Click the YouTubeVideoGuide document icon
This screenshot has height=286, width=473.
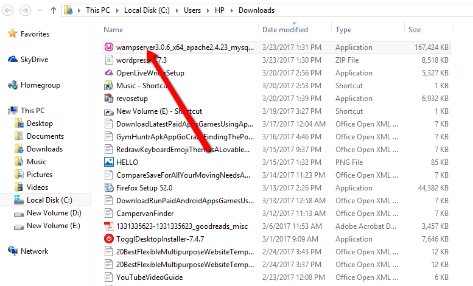point(108,277)
